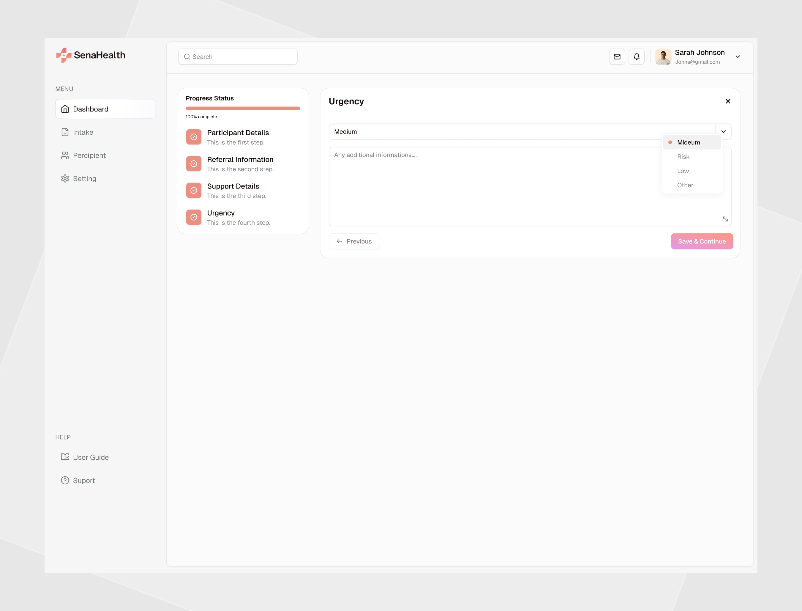Click the gear icon beside Setting
802x611 pixels.
[x=65, y=178]
